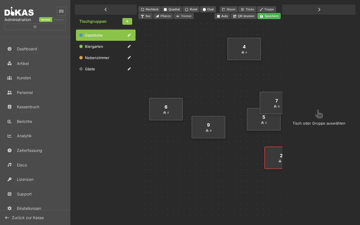Select red-outlined table 2
Image resolution: width=360 pixels, height=225 pixels.
click(273, 158)
